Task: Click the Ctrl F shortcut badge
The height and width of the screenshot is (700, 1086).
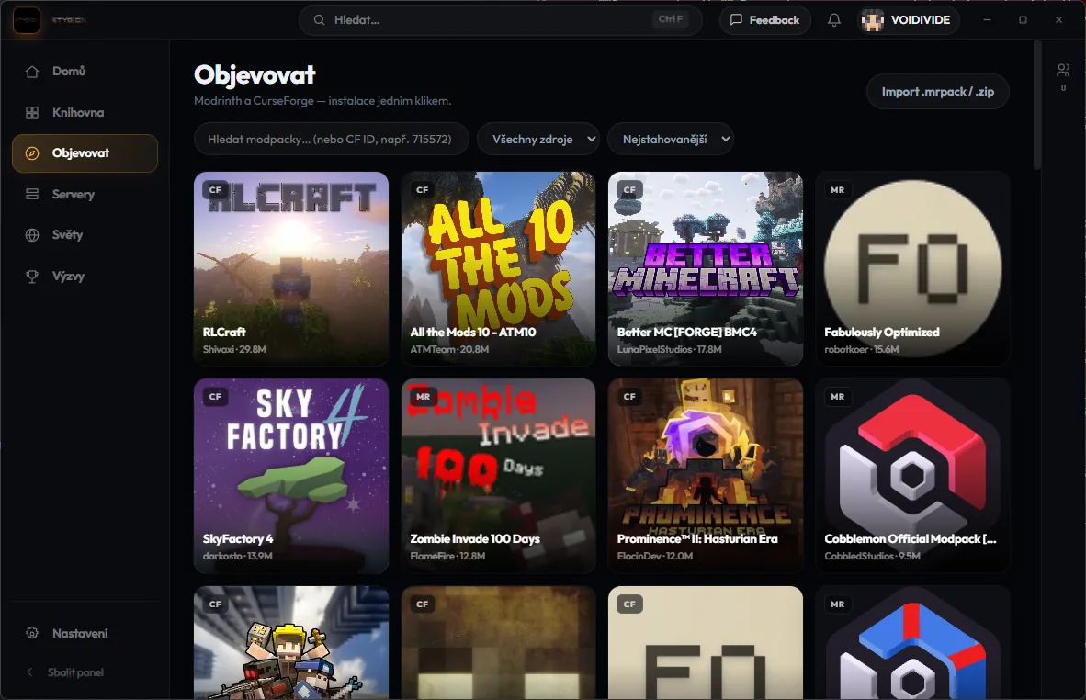Action: [671, 19]
